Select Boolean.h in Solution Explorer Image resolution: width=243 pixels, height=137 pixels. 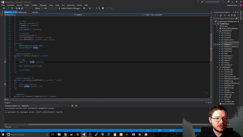coord(227,33)
